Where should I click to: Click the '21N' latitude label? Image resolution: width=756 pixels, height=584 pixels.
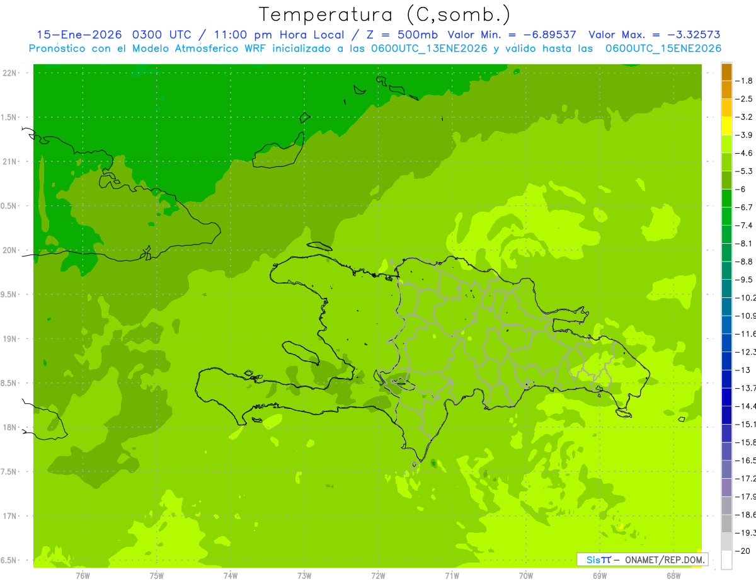tap(9, 161)
